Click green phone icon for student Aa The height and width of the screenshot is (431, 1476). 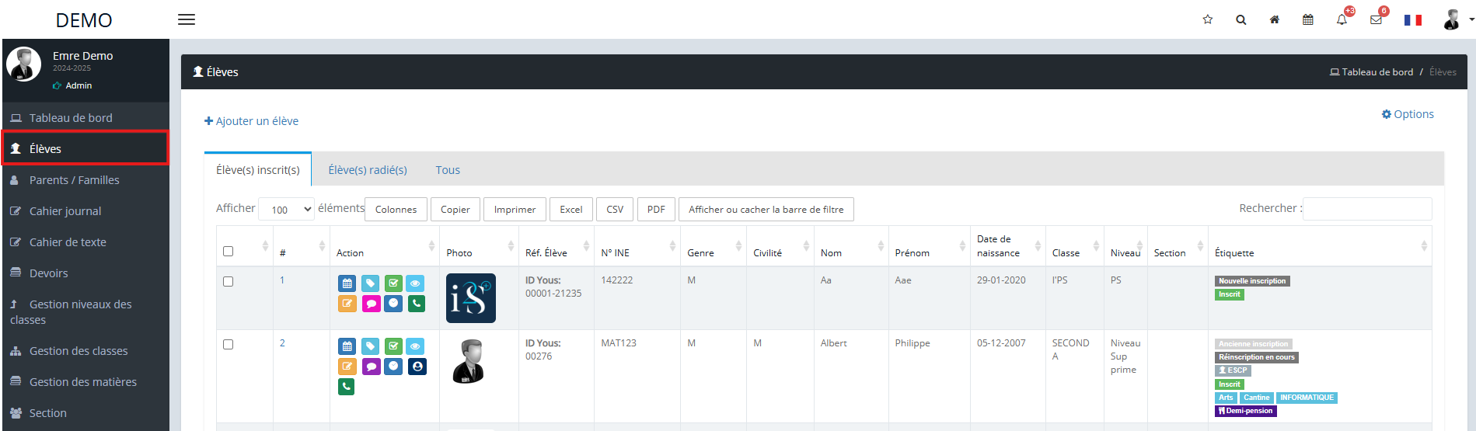click(x=417, y=304)
